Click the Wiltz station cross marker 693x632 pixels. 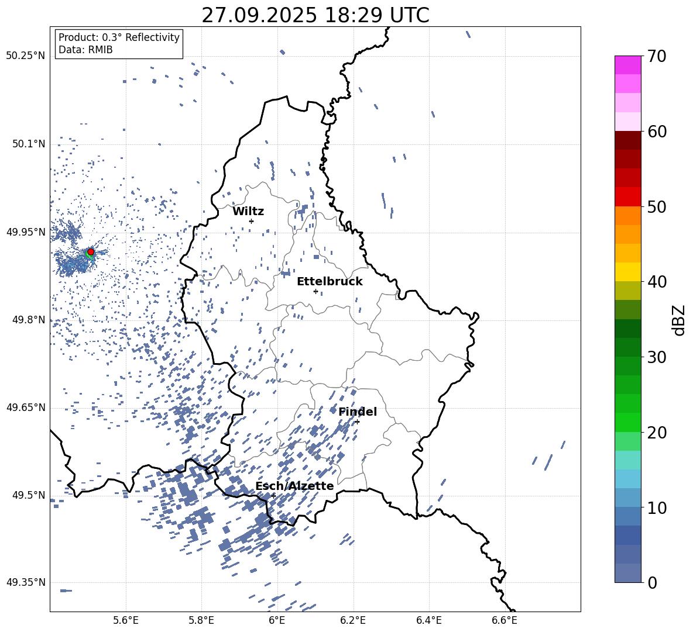pos(252,221)
